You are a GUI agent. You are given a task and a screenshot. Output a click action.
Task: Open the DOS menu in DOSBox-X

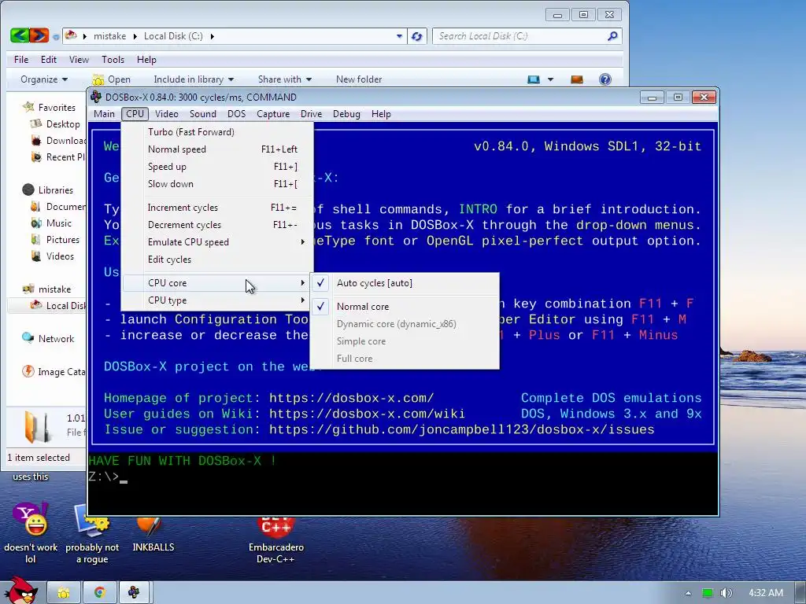(236, 114)
